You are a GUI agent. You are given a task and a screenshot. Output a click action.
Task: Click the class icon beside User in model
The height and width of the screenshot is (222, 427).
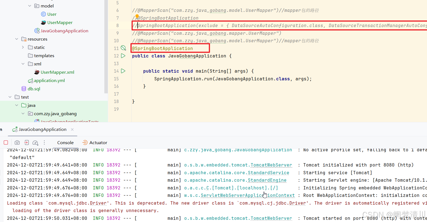click(x=43, y=14)
